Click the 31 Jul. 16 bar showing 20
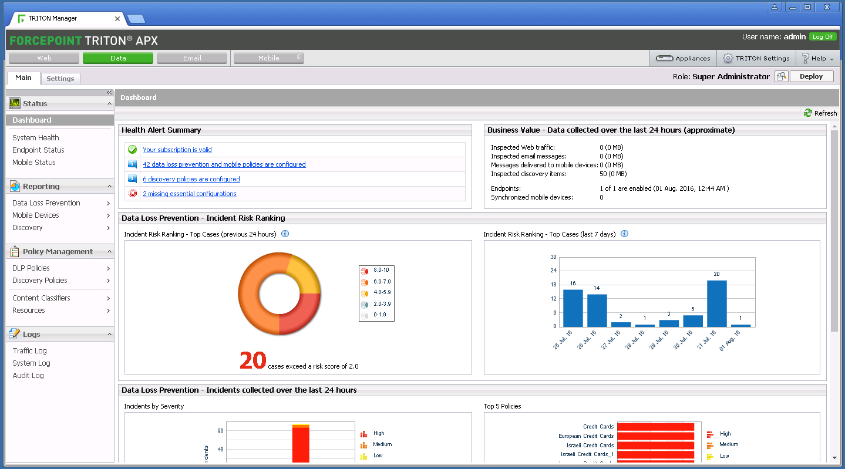Screen dimensions: 845x469 (x=717, y=303)
